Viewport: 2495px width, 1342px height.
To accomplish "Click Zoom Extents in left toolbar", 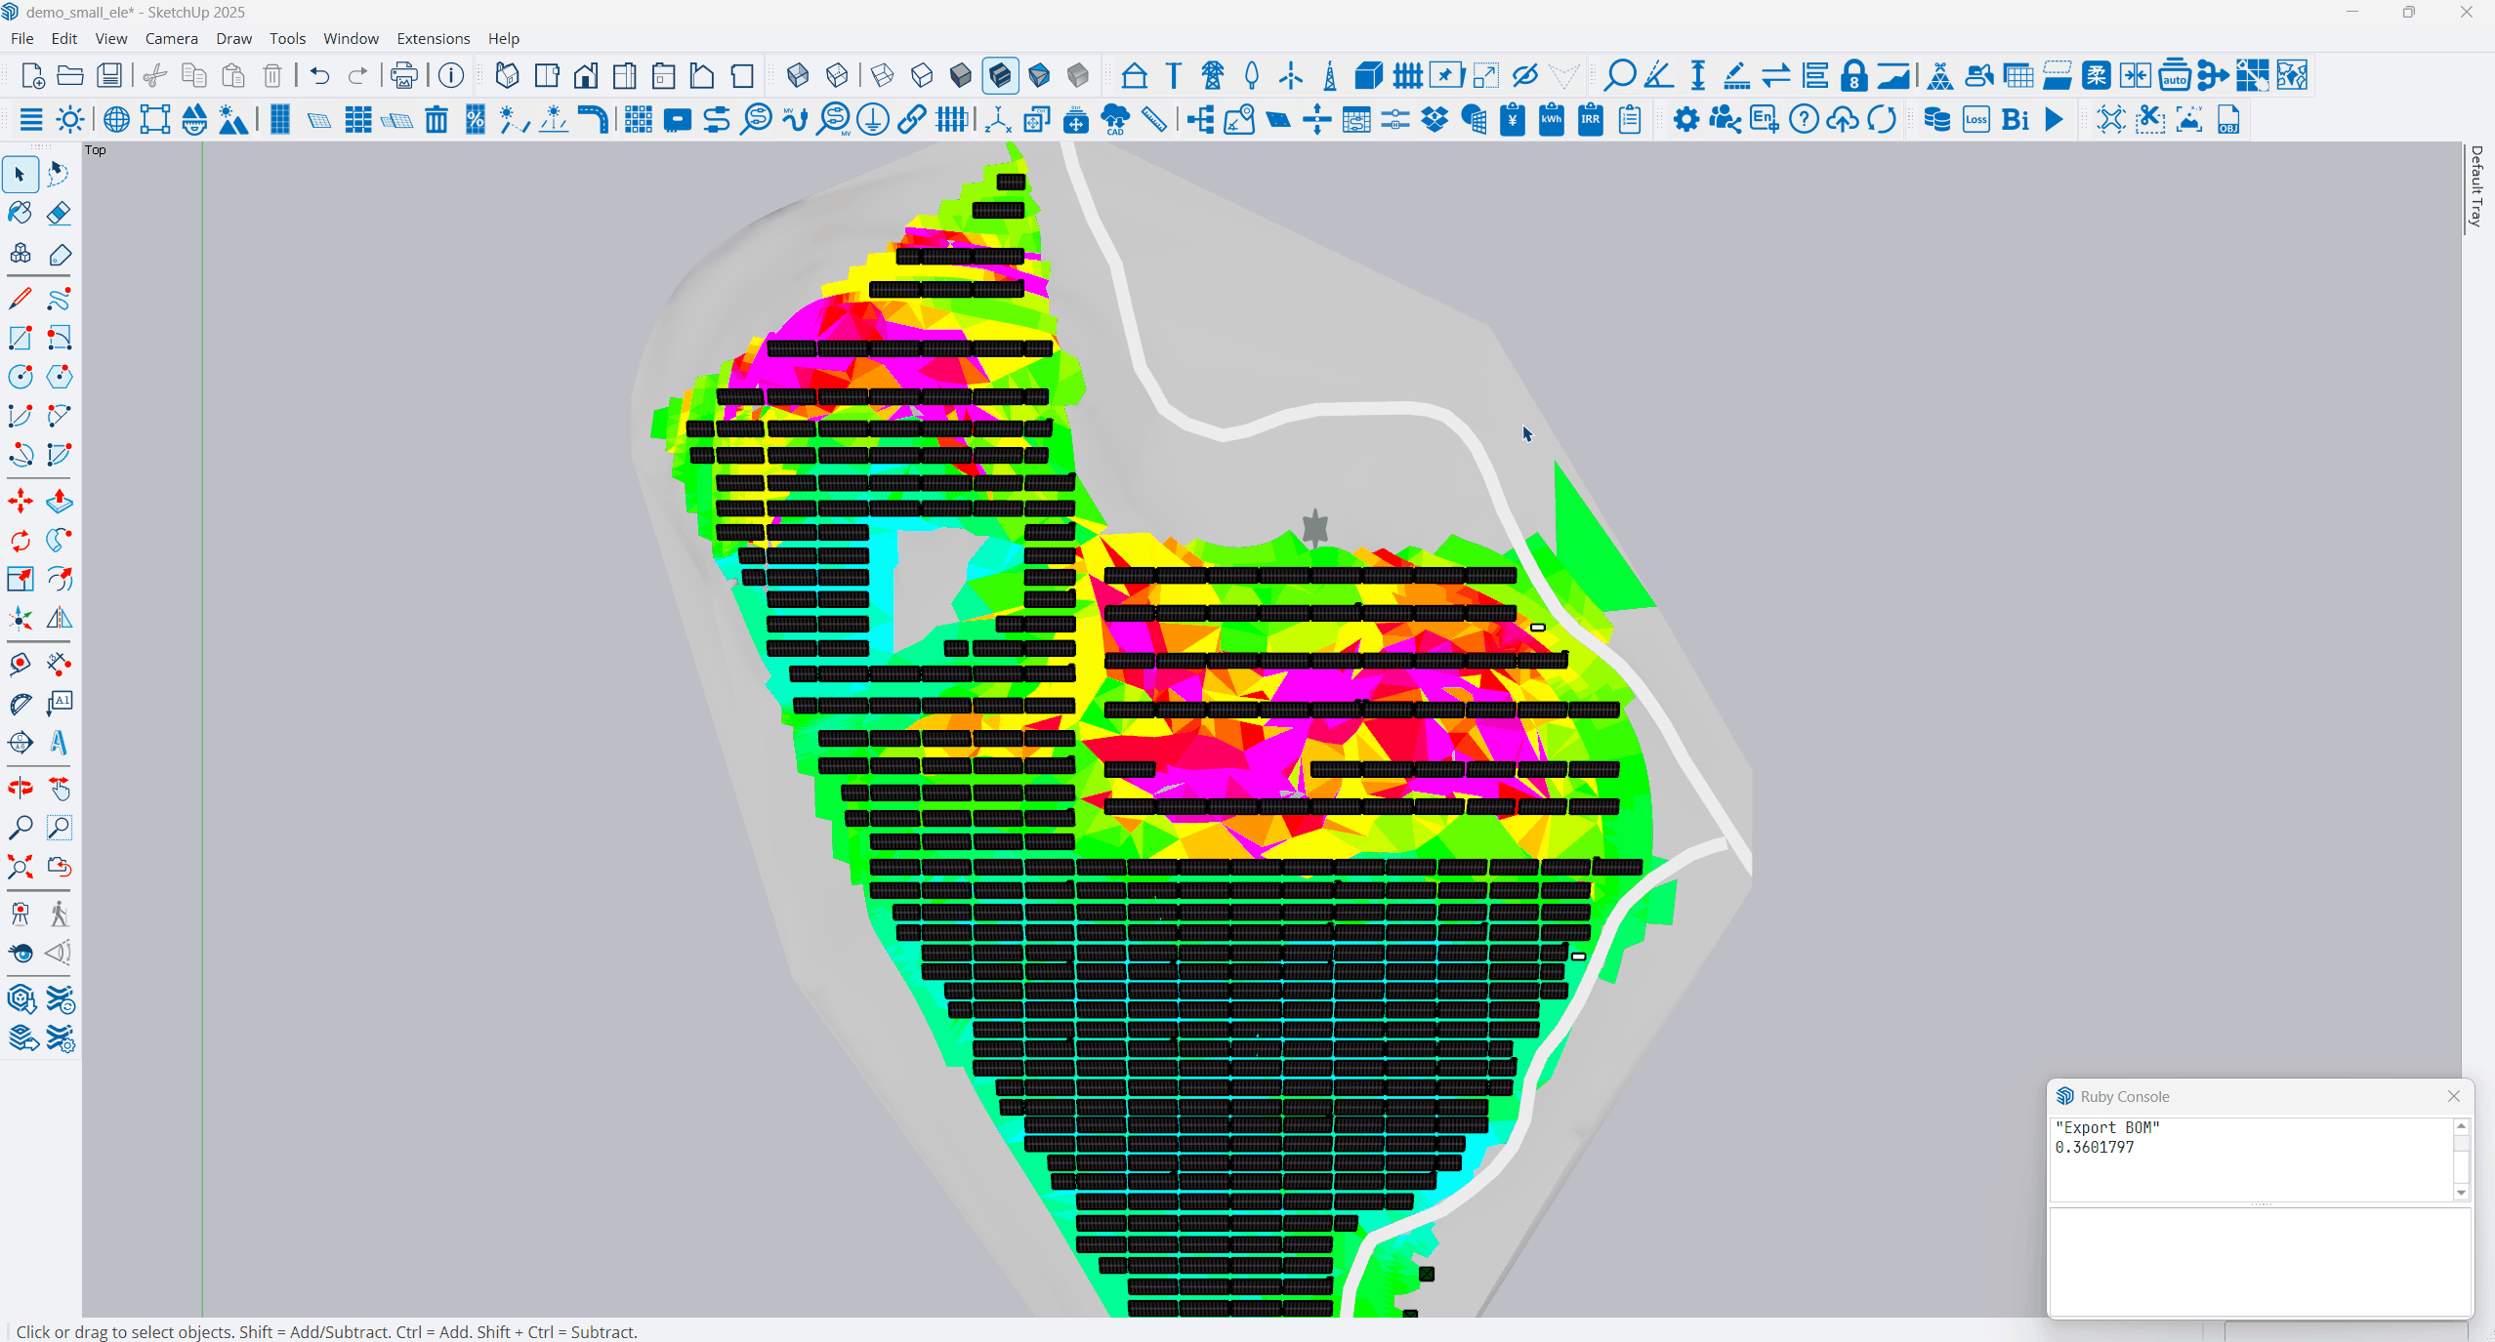I will (x=20, y=867).
